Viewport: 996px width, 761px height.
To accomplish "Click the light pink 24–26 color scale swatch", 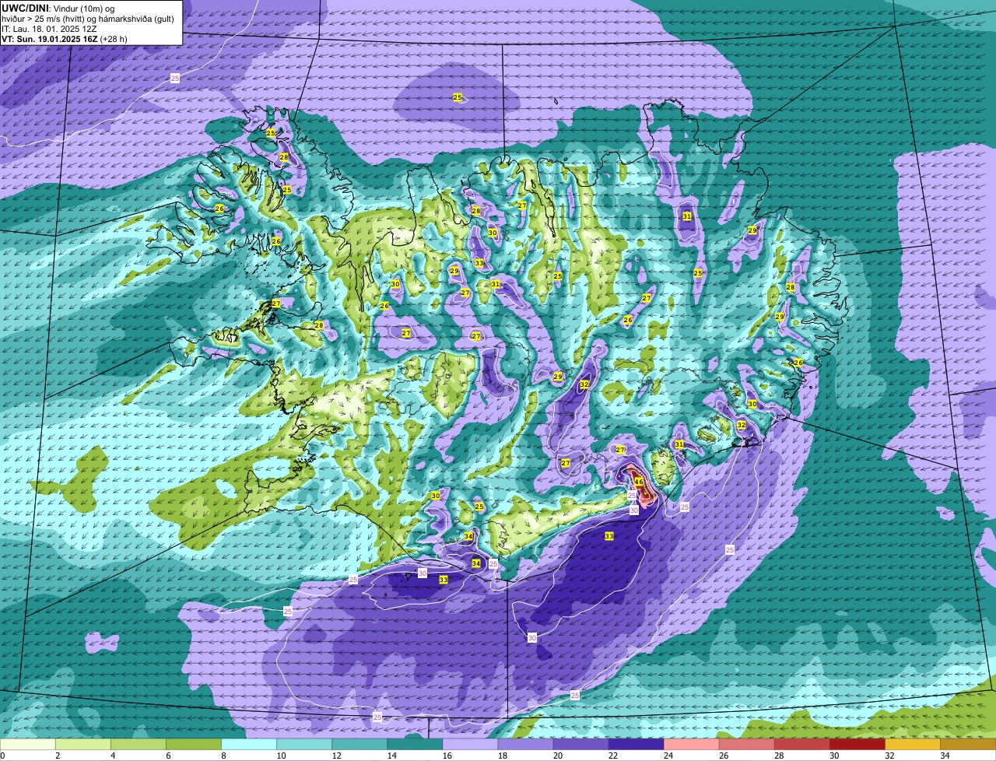I will 691,745.
